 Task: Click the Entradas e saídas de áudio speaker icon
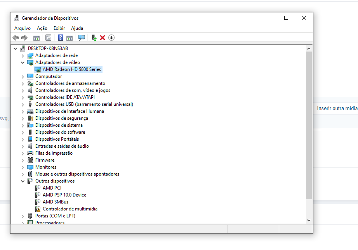[x=30, y=146]
